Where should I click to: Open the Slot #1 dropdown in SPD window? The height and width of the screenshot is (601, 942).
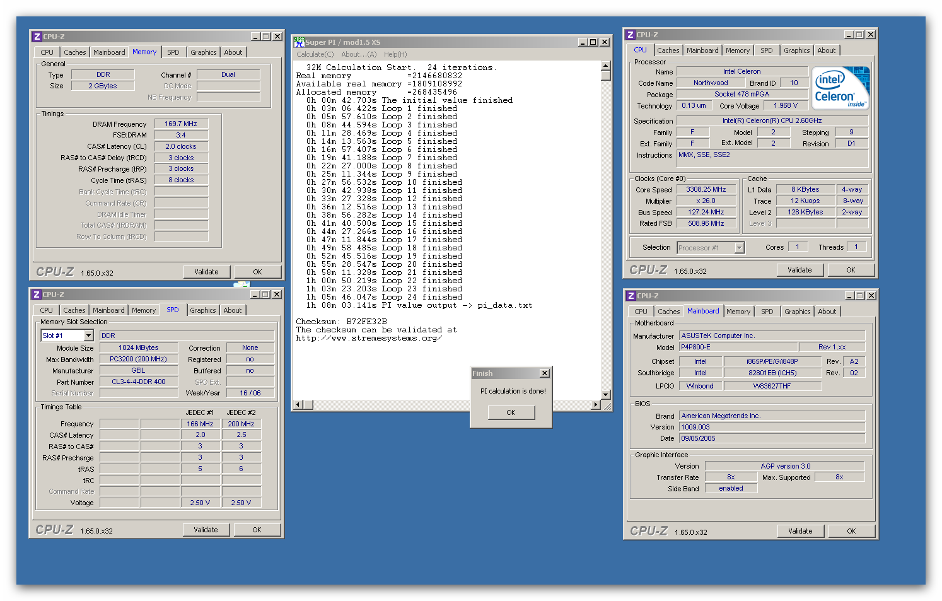point(88,336)
